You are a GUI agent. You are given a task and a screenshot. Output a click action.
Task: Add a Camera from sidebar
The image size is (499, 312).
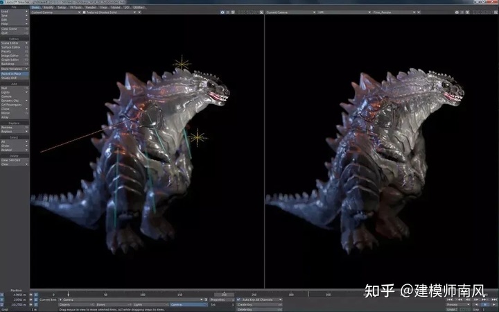[x=15, y=96]
